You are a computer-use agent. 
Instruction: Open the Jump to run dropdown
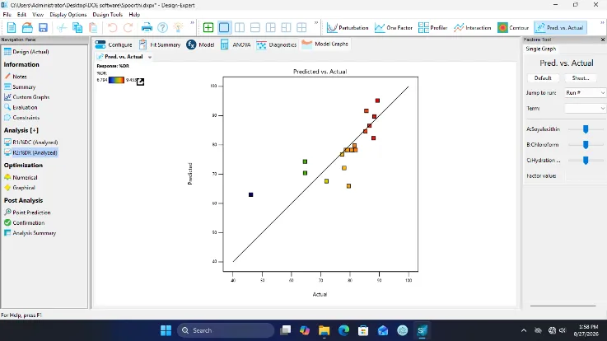coord(585,93)
